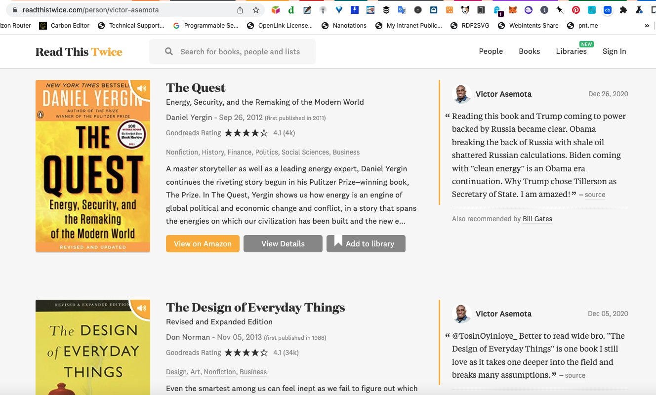The width and height of the screenshot is (656, 395).
Task: Open the Google Translate extension icon
Action: point(402,10)
